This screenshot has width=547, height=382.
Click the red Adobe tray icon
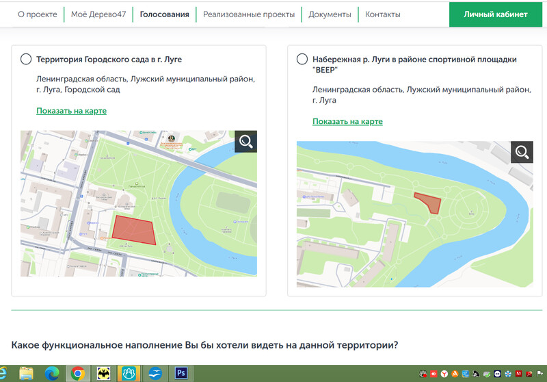(x=519, y=374)
